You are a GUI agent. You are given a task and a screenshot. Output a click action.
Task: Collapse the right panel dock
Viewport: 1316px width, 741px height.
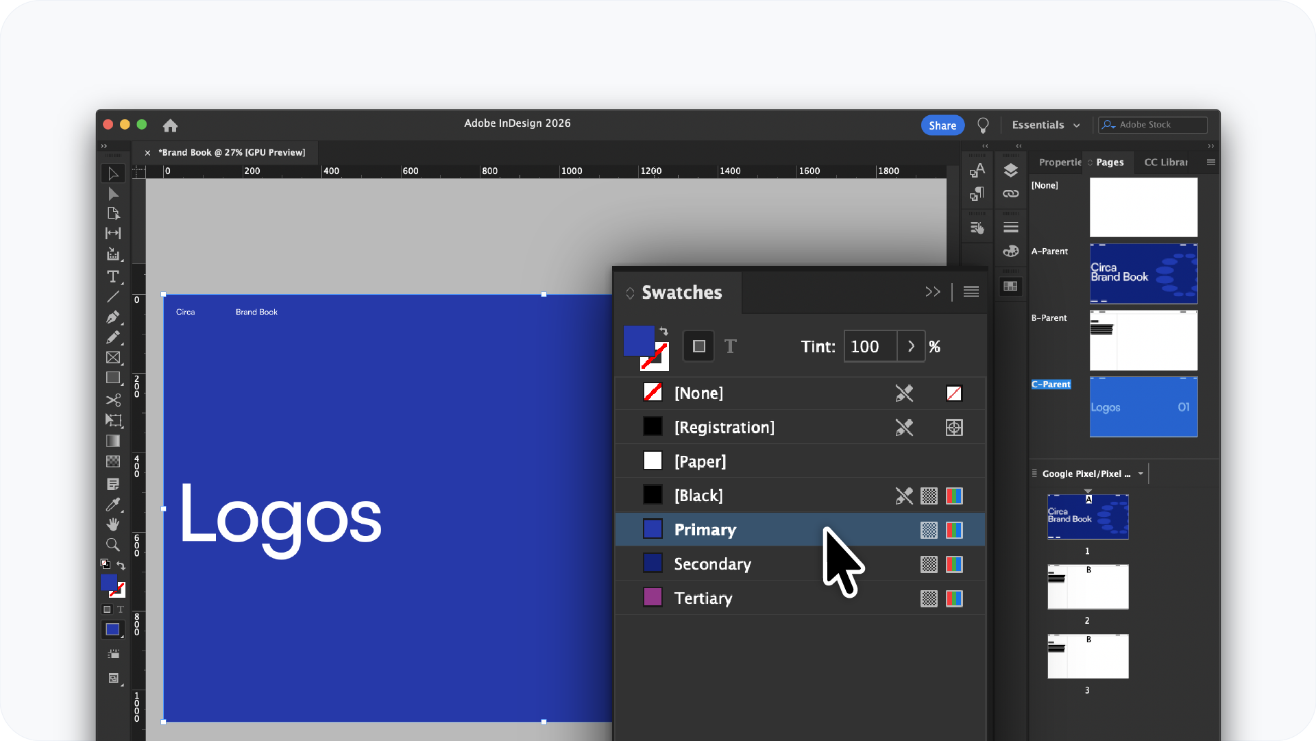click(1211, 146)
